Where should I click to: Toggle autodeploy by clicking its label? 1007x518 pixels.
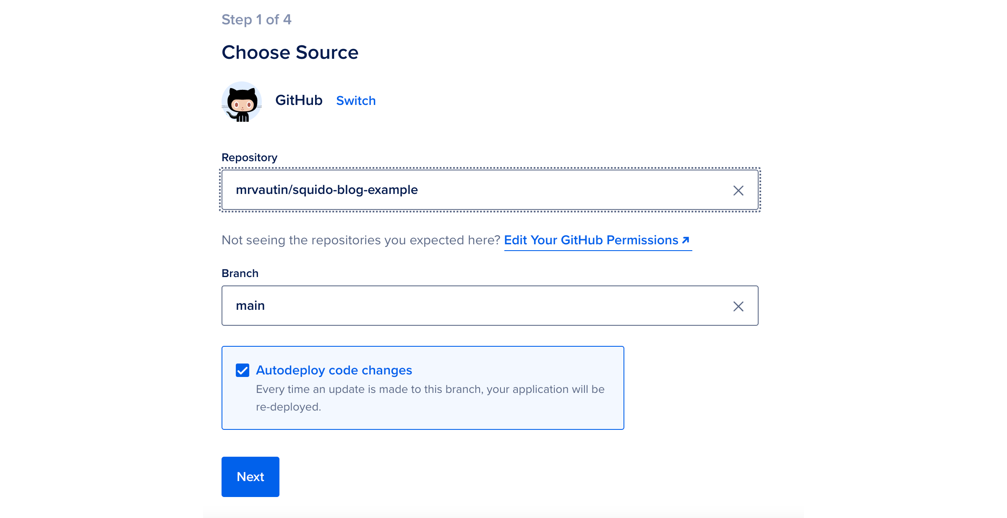[x=334, y=370]
